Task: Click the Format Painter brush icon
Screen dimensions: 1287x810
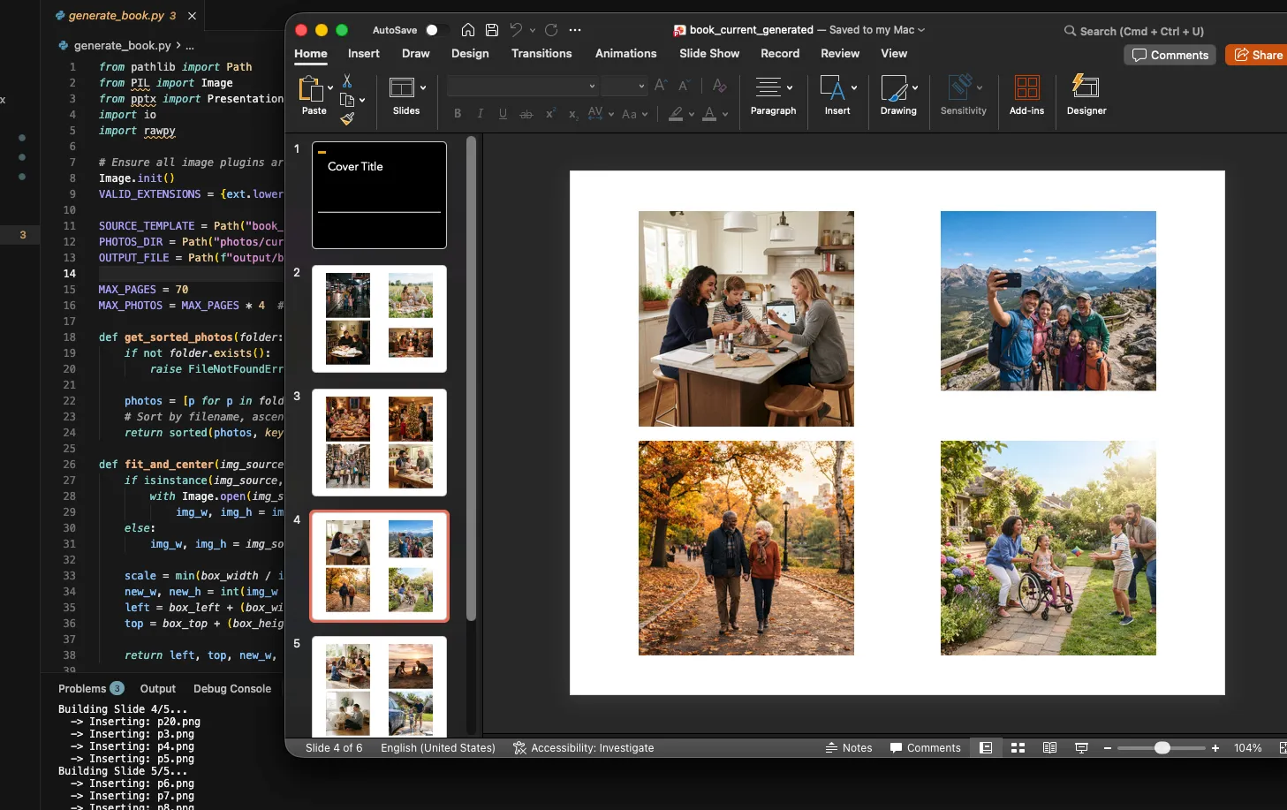Action: click(x=347, y=118)
